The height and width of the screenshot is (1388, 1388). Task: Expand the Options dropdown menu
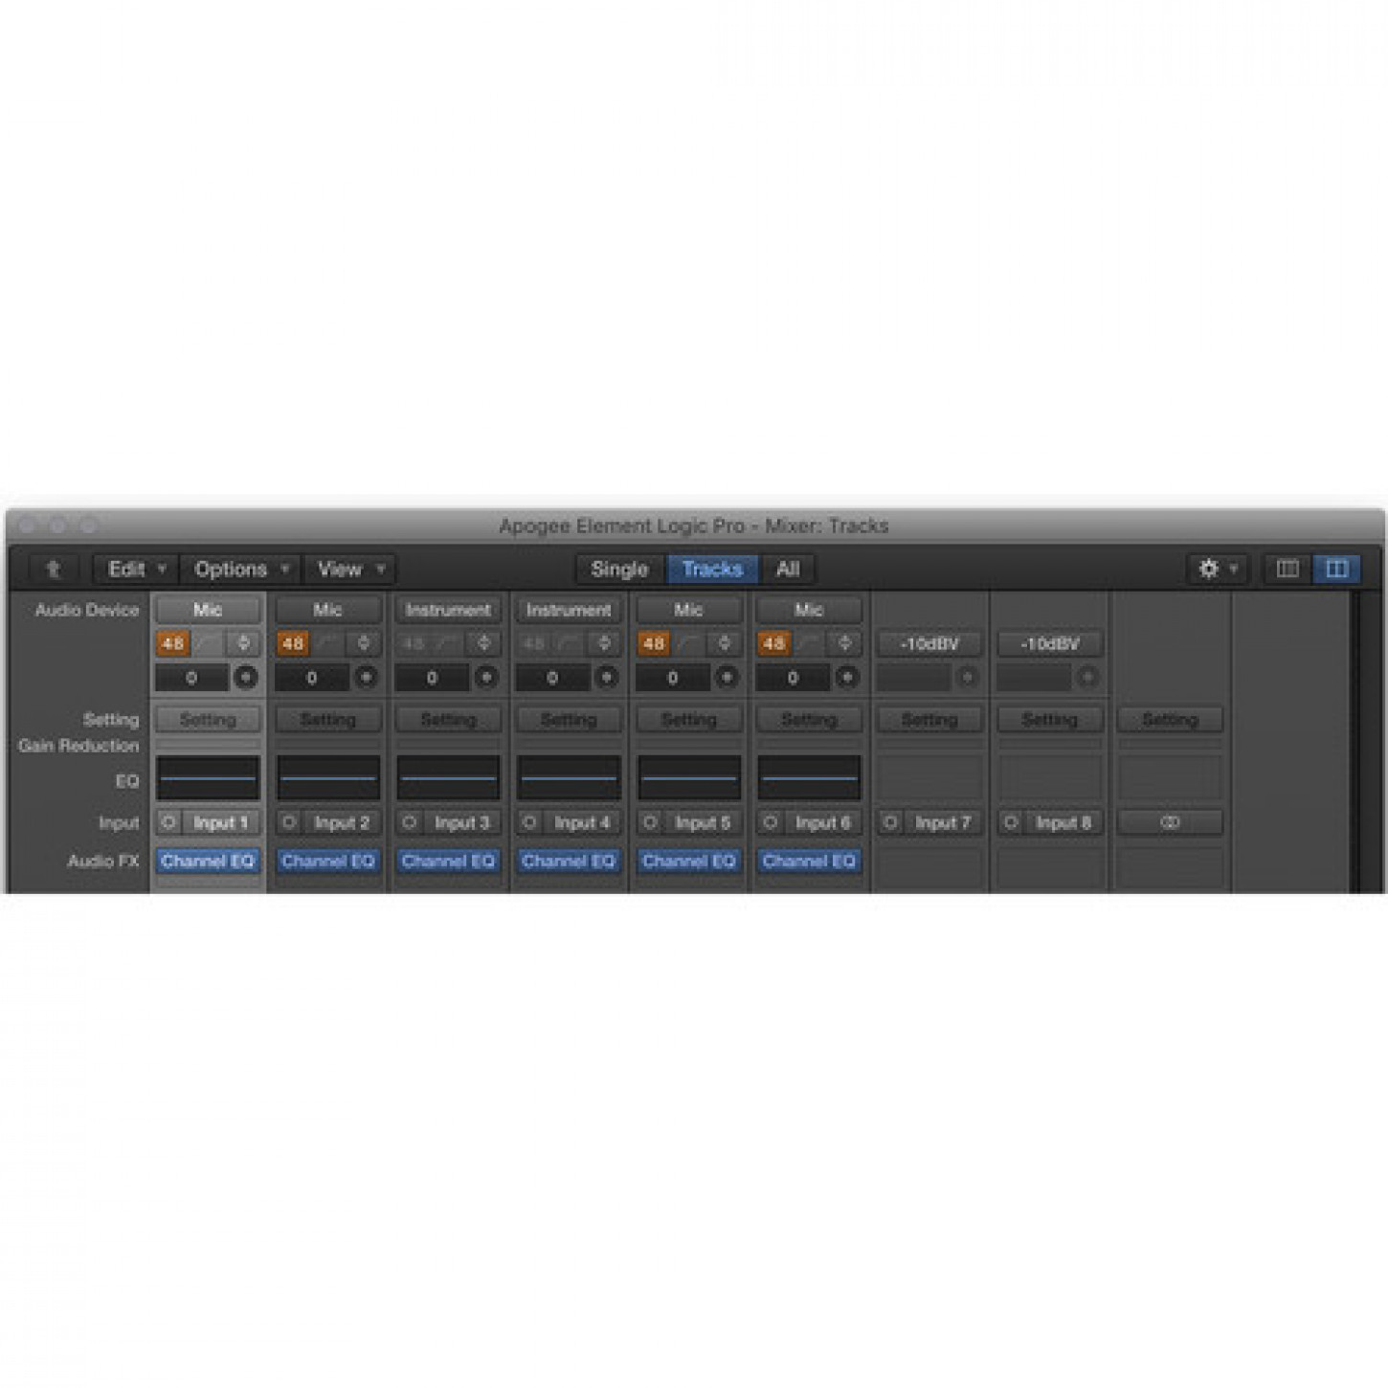click(x=241, y=570)
